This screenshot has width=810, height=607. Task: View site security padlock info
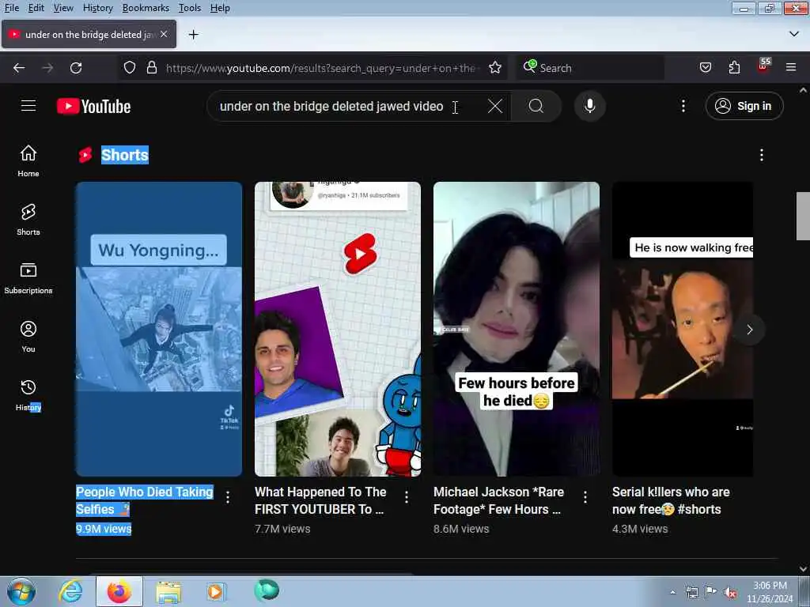pyautogui.click(x=151, y=68)
